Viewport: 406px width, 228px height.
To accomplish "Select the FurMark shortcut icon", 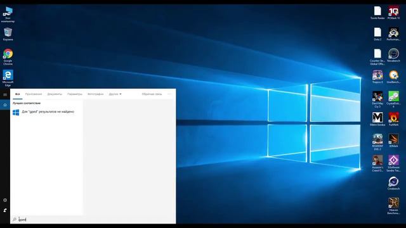I will (x=393, y=119).
